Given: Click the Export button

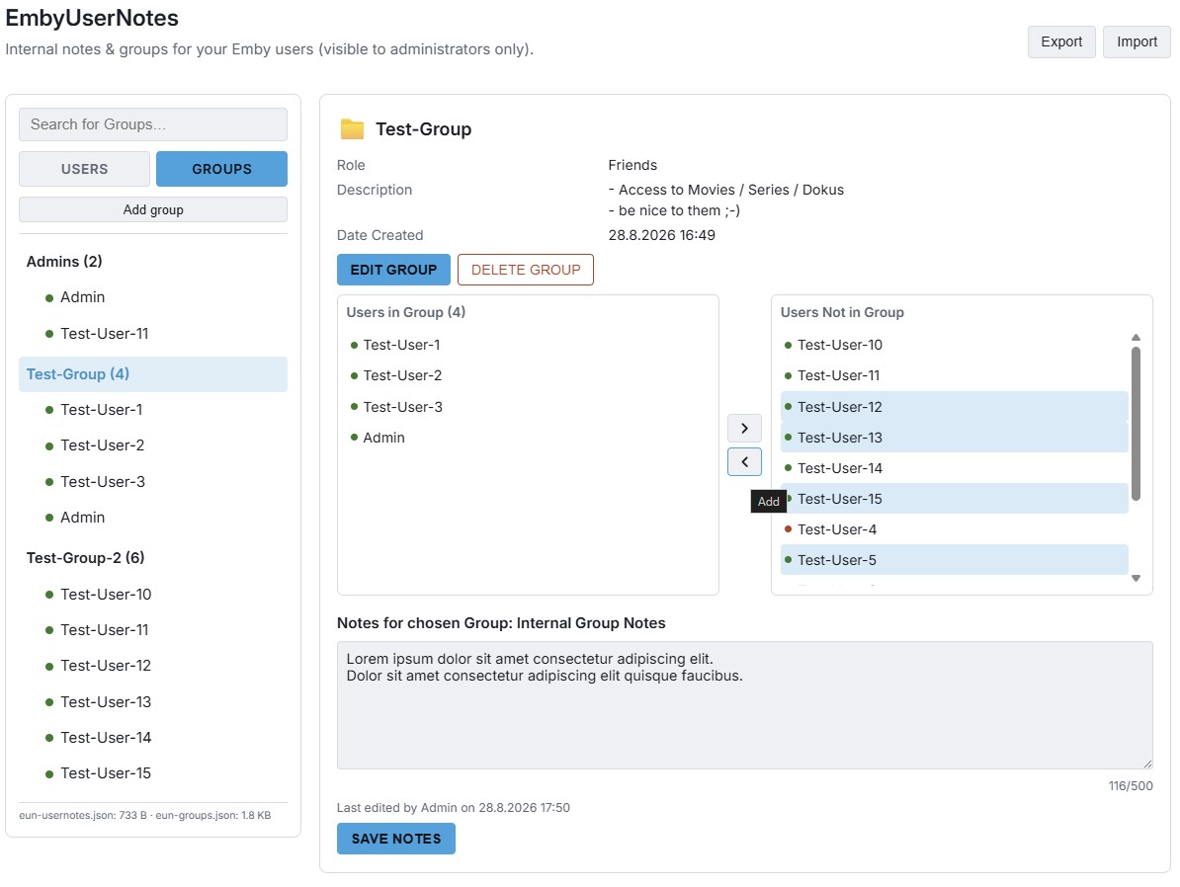Looking at the screenshot, I should click(1061, 42).
